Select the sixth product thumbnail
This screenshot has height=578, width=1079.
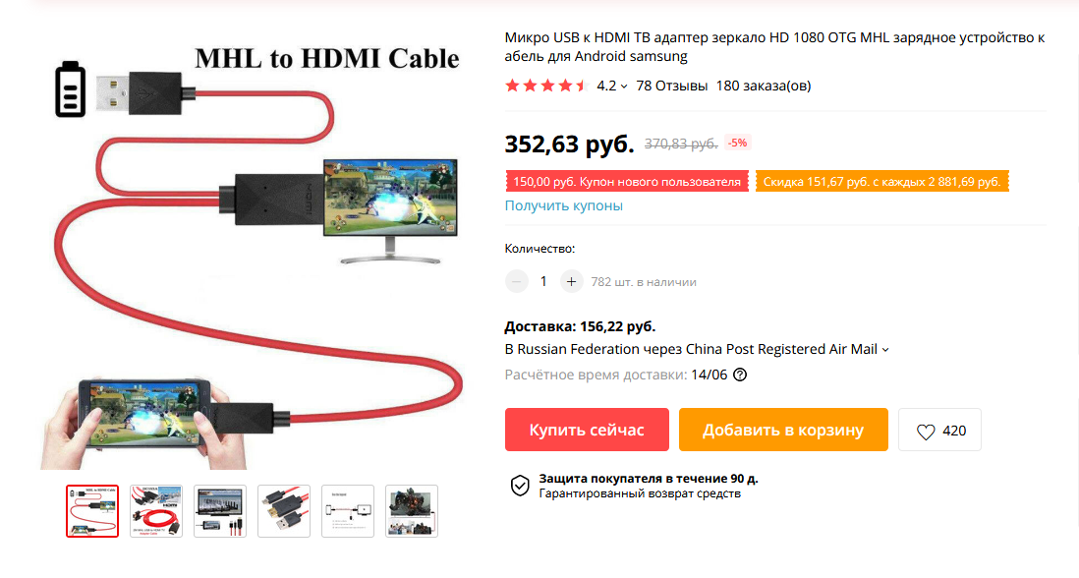point(412,511)
